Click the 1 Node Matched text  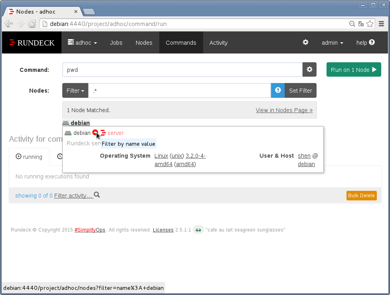(x=89, y=110)
